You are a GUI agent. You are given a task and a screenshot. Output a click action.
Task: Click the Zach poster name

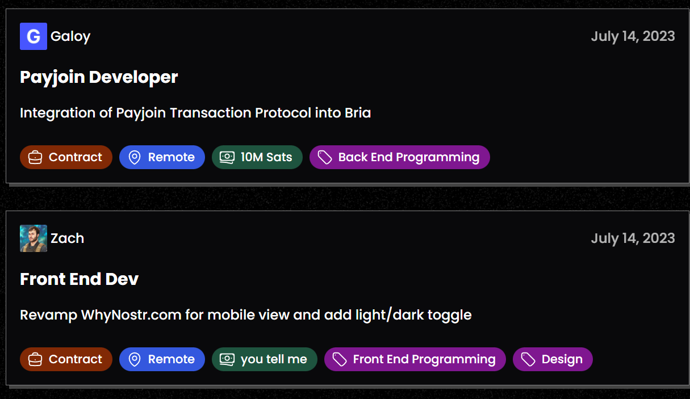click(67, 238)
